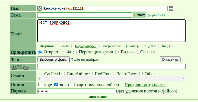This screenshot has height=102, width=198.
Task: Apply Жирный bold formatting
Action: point(47,46)
